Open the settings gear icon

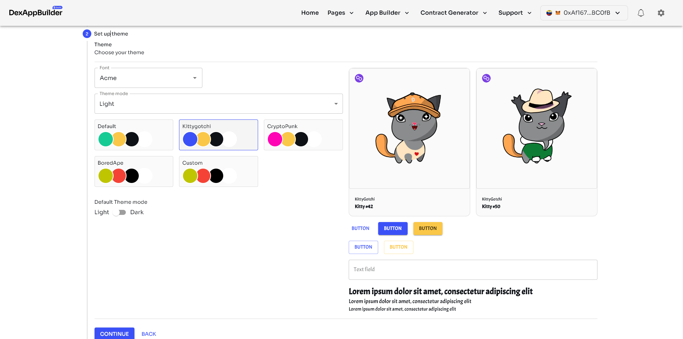pyautogui.click(x=661, y=13)
